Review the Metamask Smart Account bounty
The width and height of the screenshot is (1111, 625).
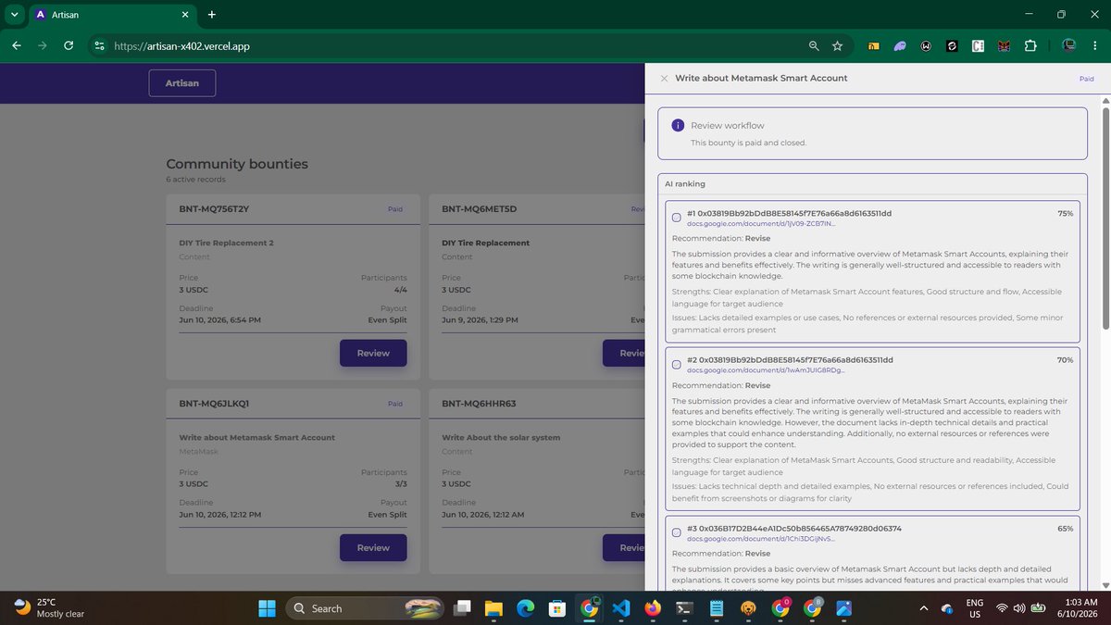[x=373, y=547]
